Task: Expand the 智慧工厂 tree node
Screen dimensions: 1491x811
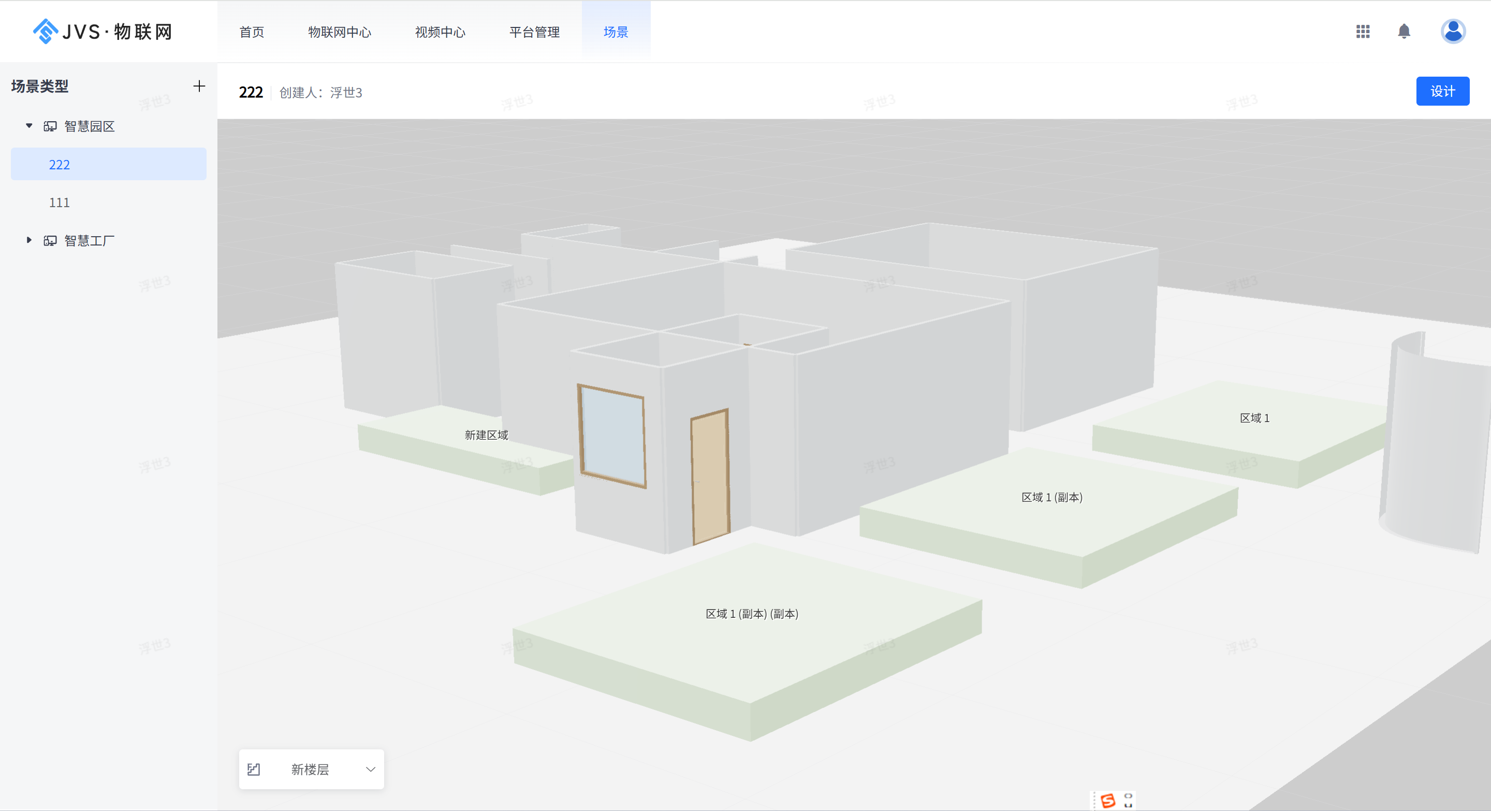Action: click(29, 240)
